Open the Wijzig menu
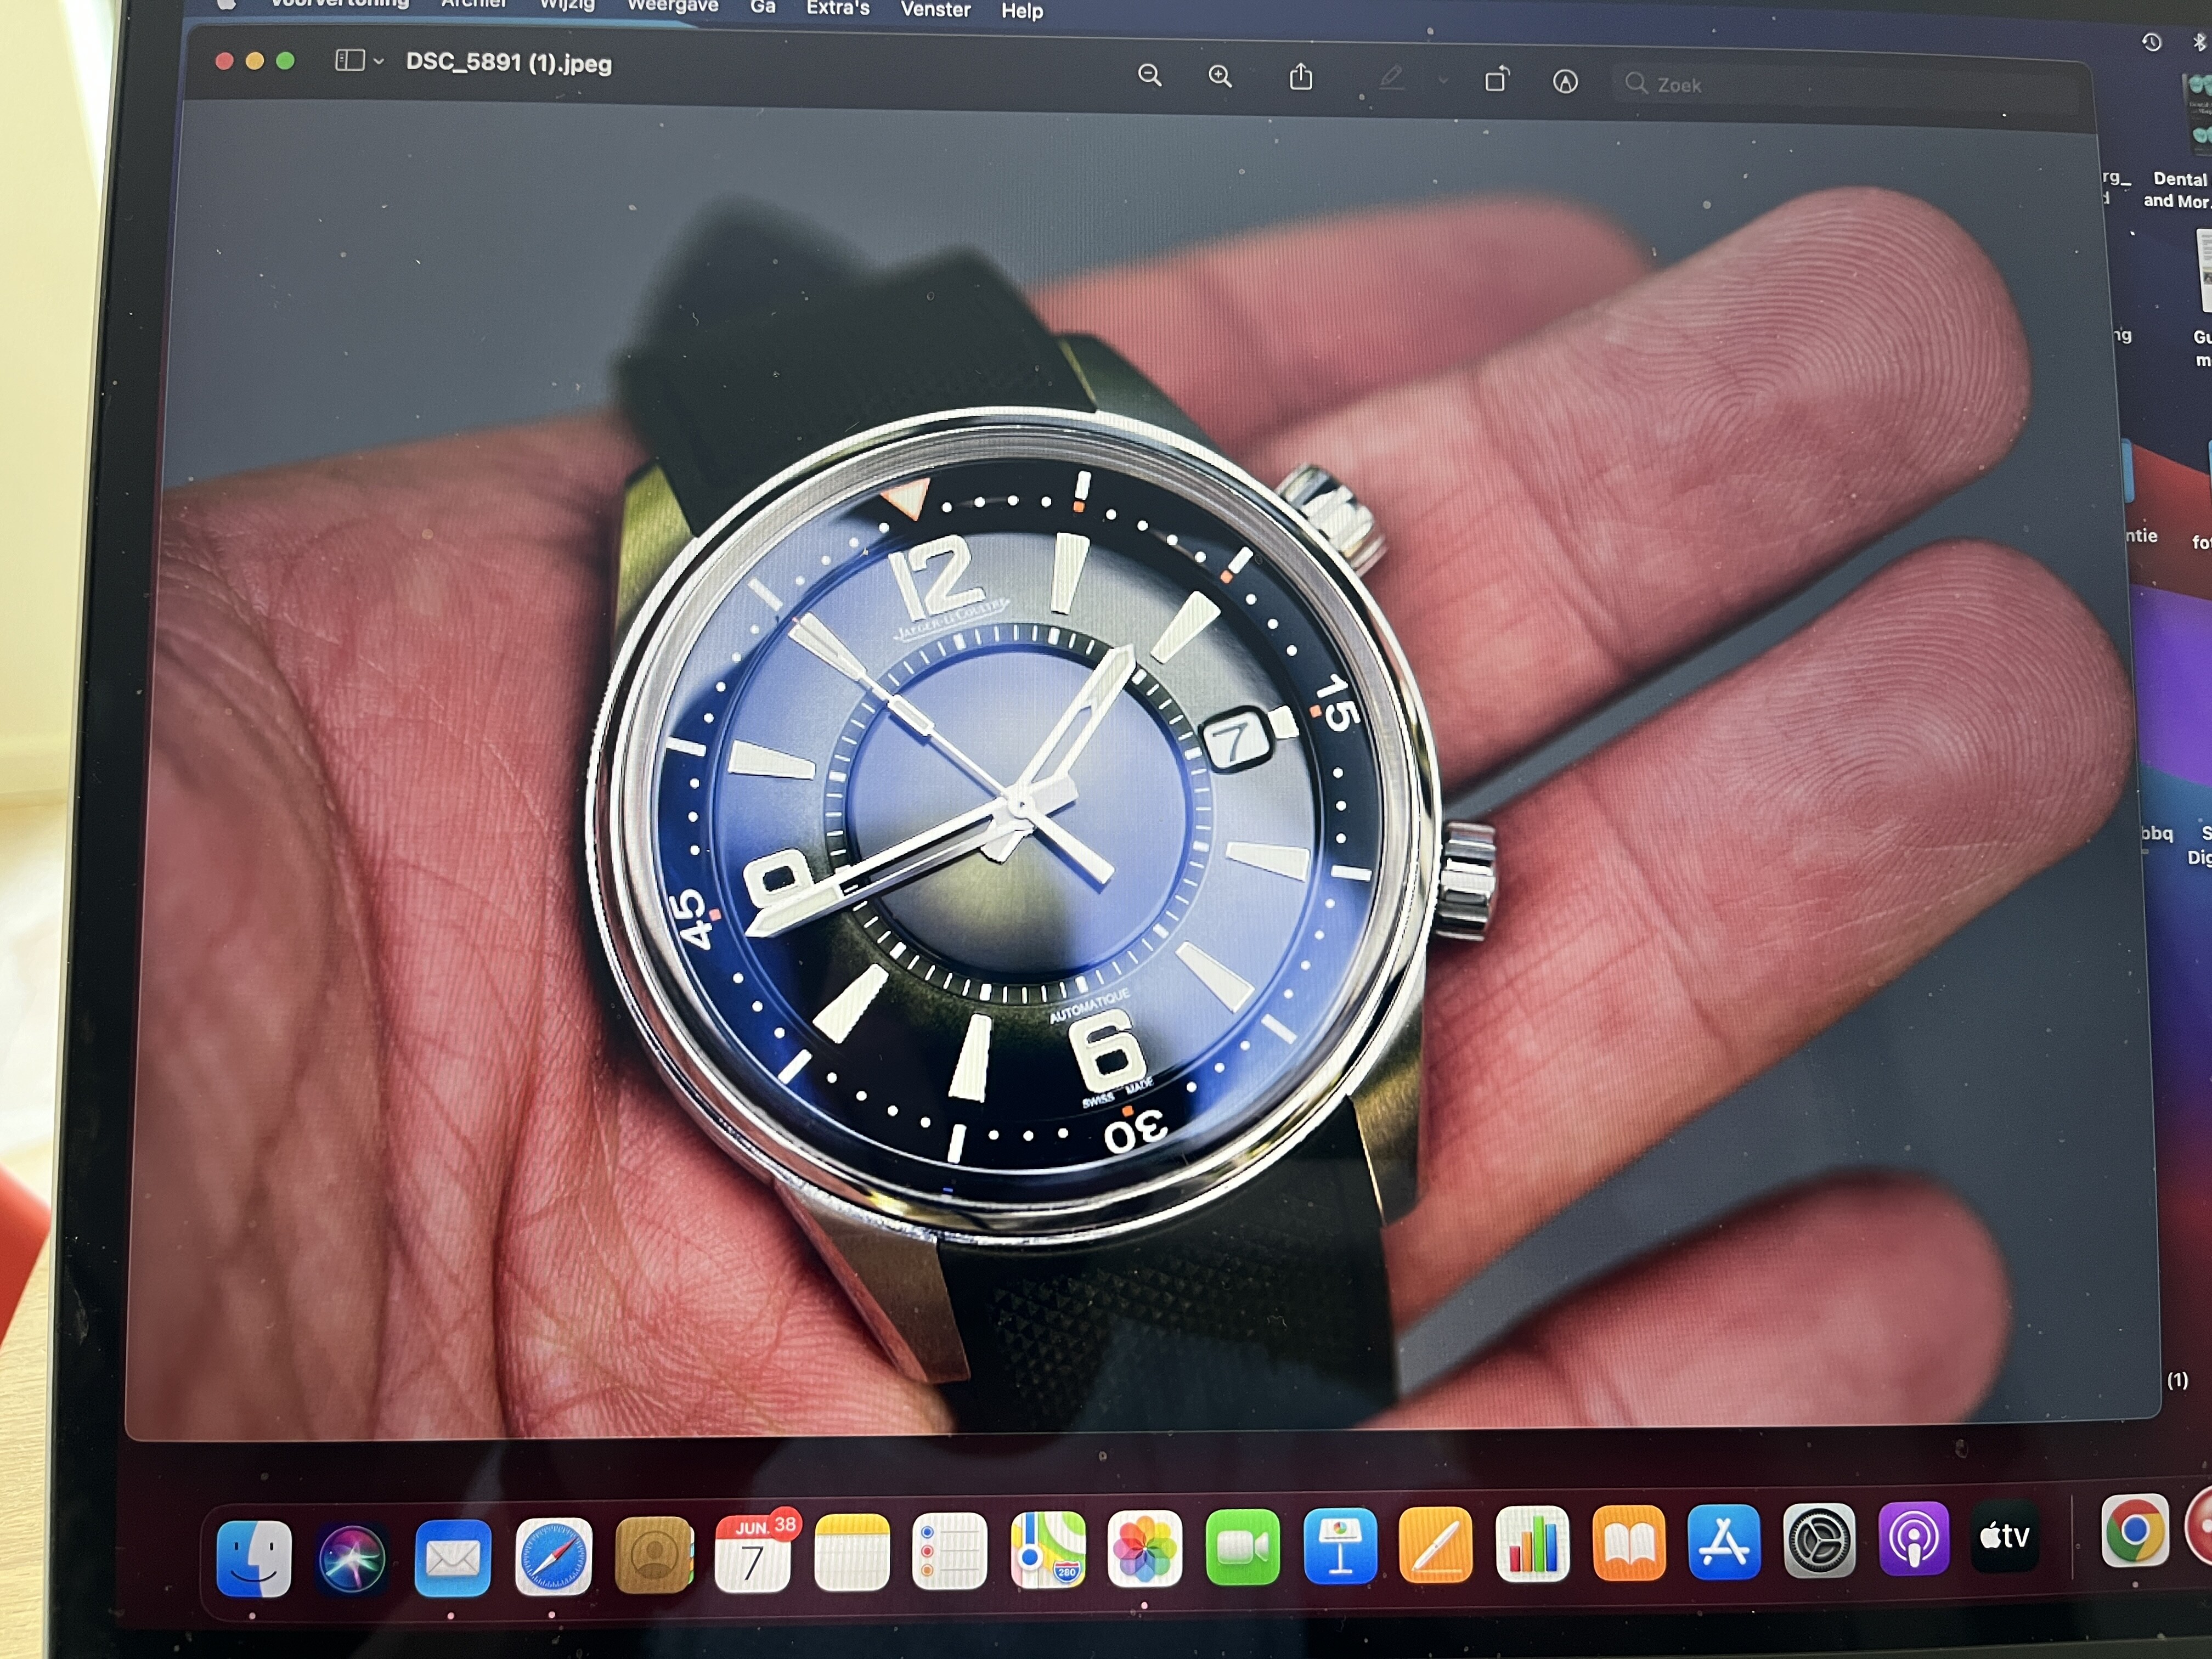Viewport: 2212px width, 1659px height. tap(567, 5)
